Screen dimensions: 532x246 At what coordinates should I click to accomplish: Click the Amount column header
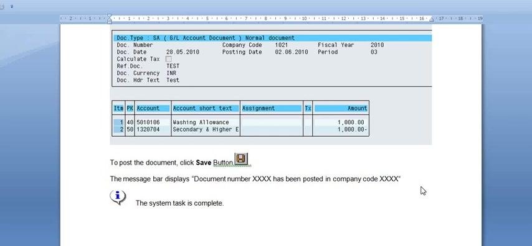point(341,108)
